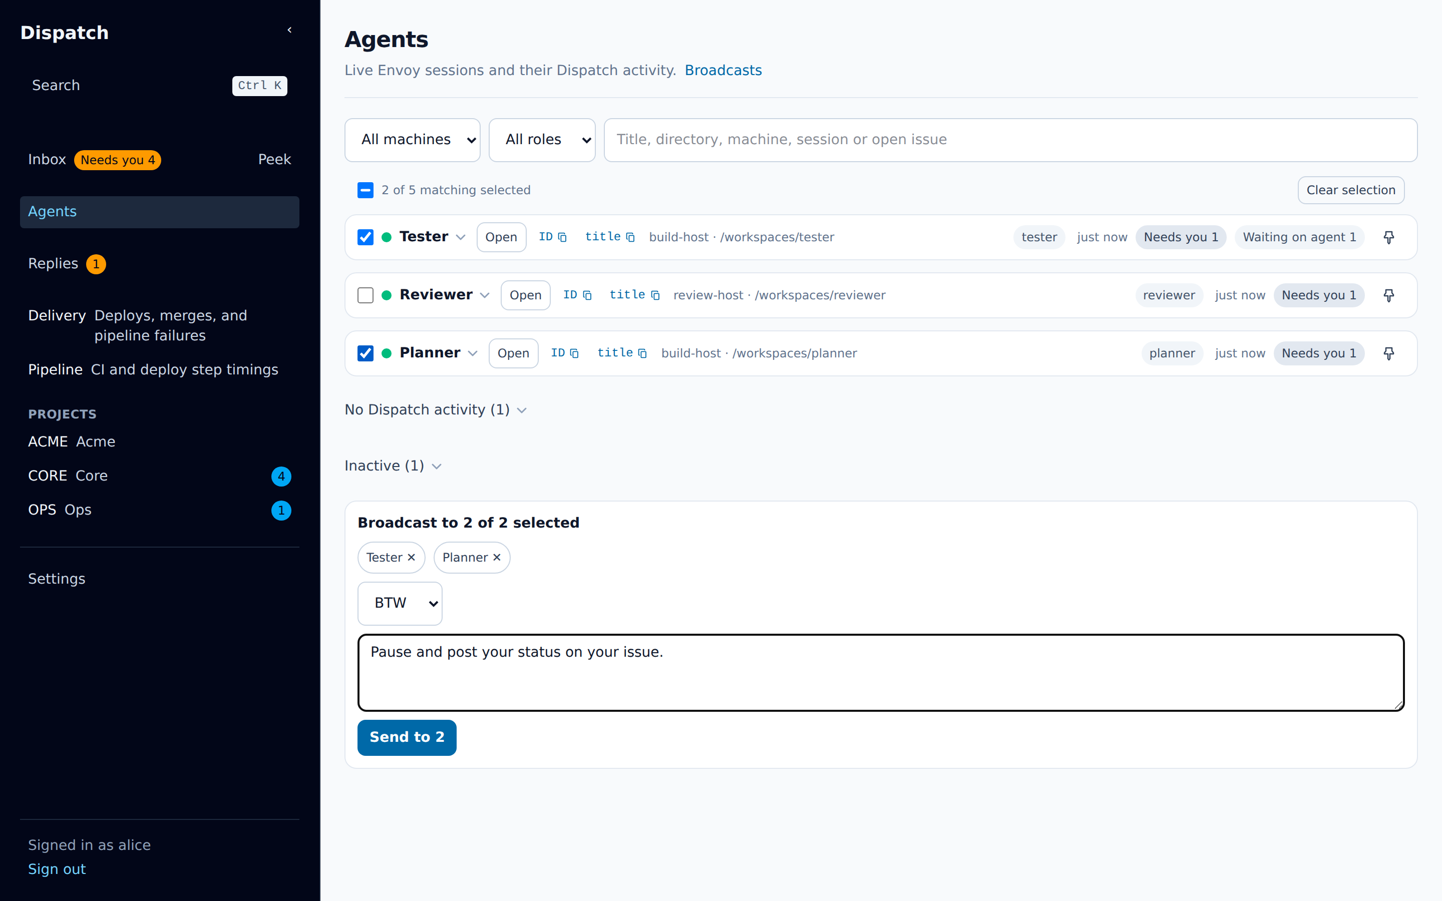
Task: Uncheck the Planner agent checkbox
Action: coord(366,353)
